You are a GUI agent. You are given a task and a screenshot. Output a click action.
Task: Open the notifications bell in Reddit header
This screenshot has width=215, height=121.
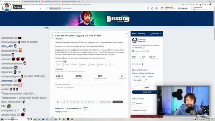point(170,8)
